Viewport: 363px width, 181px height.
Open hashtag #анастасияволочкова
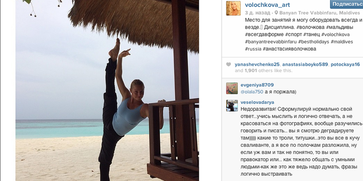(289, 49)
